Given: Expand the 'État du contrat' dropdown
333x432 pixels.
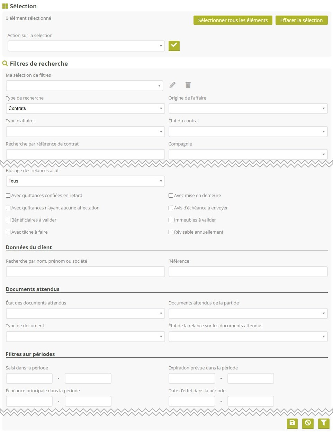Looking at the screenshot, I should [x=248, y=132].
